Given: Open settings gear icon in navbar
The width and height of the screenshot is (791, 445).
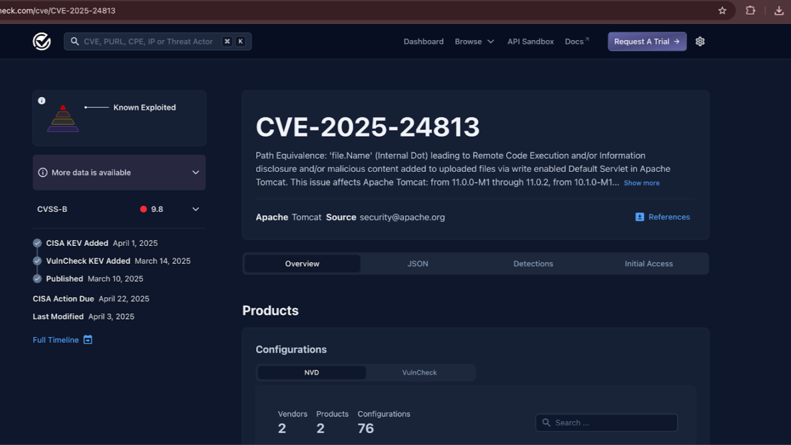Looking at the screenshot, I should pyautogui.click(x=700, y=41).
